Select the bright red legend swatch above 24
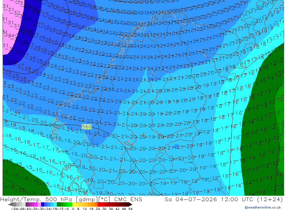The width and height of the screenshot is (287, 210). pyautogui.click(x=99, y=204)
